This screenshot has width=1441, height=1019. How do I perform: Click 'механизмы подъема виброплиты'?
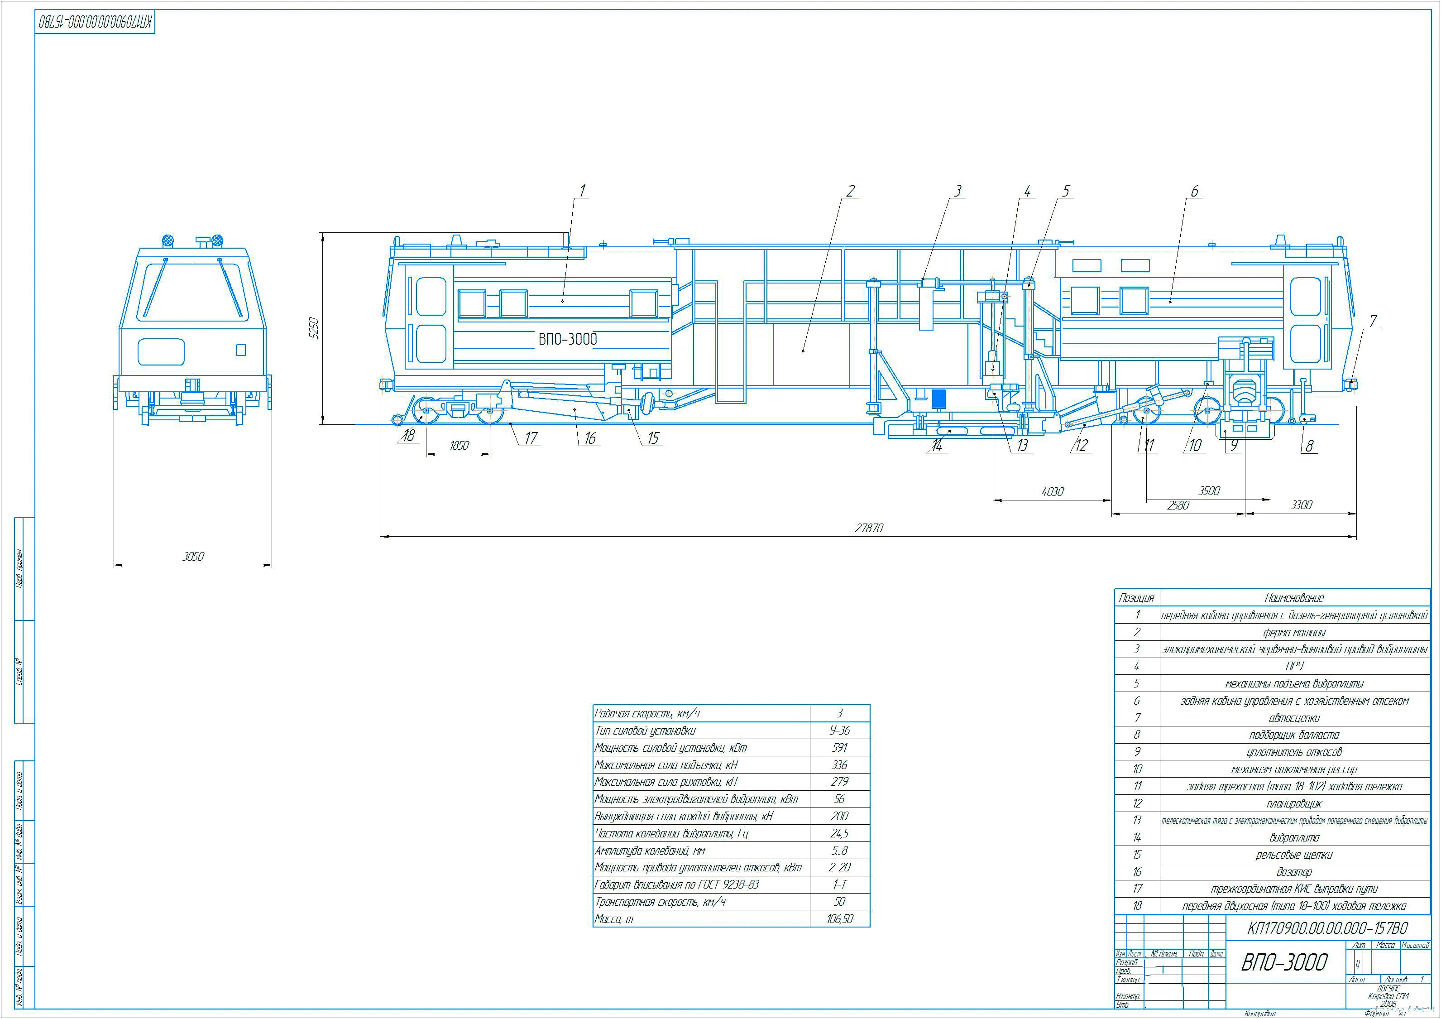[1294, 684]
